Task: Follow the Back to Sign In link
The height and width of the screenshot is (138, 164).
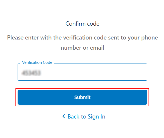Action: 86,117
